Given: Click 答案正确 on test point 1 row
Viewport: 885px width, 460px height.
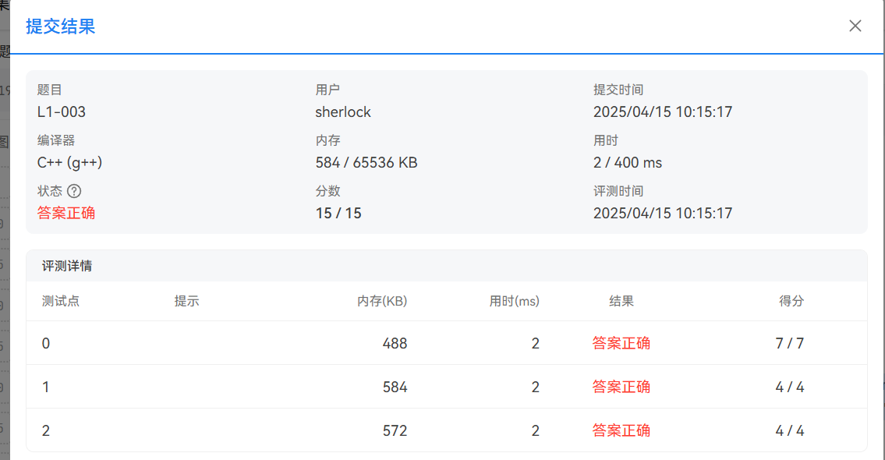Looking at the screenshot, I should (621, 387).
